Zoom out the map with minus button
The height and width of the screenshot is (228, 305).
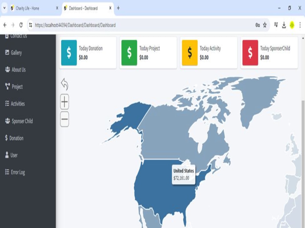(x=65, y=119)
